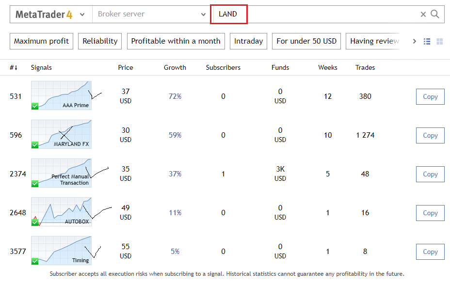This screenshot has height=285, width=450.
Task: Sort by the Signals column header
Action: pos(41,68)
